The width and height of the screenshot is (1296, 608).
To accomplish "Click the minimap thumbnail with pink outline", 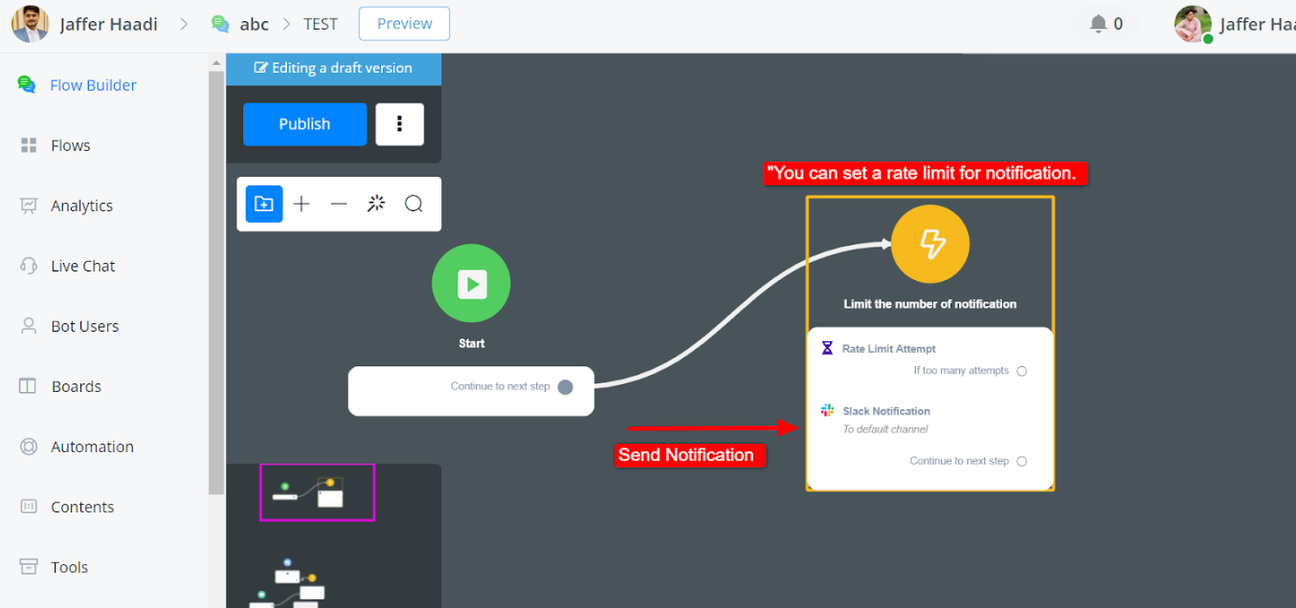I will point(317,492).
